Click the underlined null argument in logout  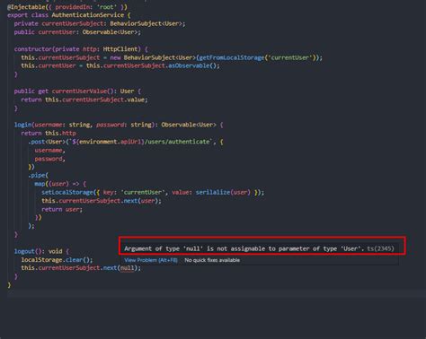point(128,268)
